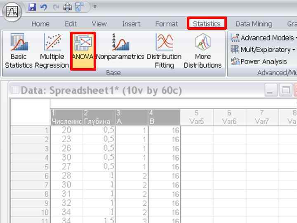Image resolution: width=297 pixels, height=223 pixels.
Task: Expand the Advanced Models menu
Action: tap(264, 38)
